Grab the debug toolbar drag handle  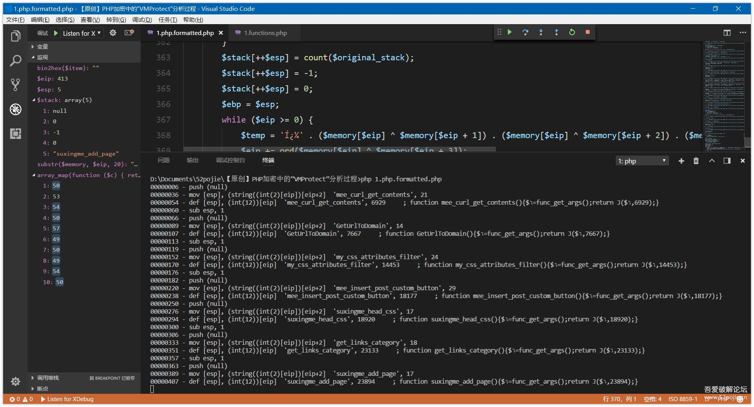click(x=499, y=32)
